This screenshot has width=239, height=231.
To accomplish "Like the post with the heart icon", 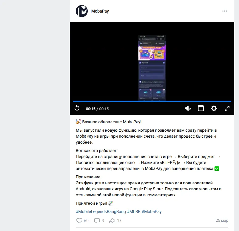I will pos(79,221).
